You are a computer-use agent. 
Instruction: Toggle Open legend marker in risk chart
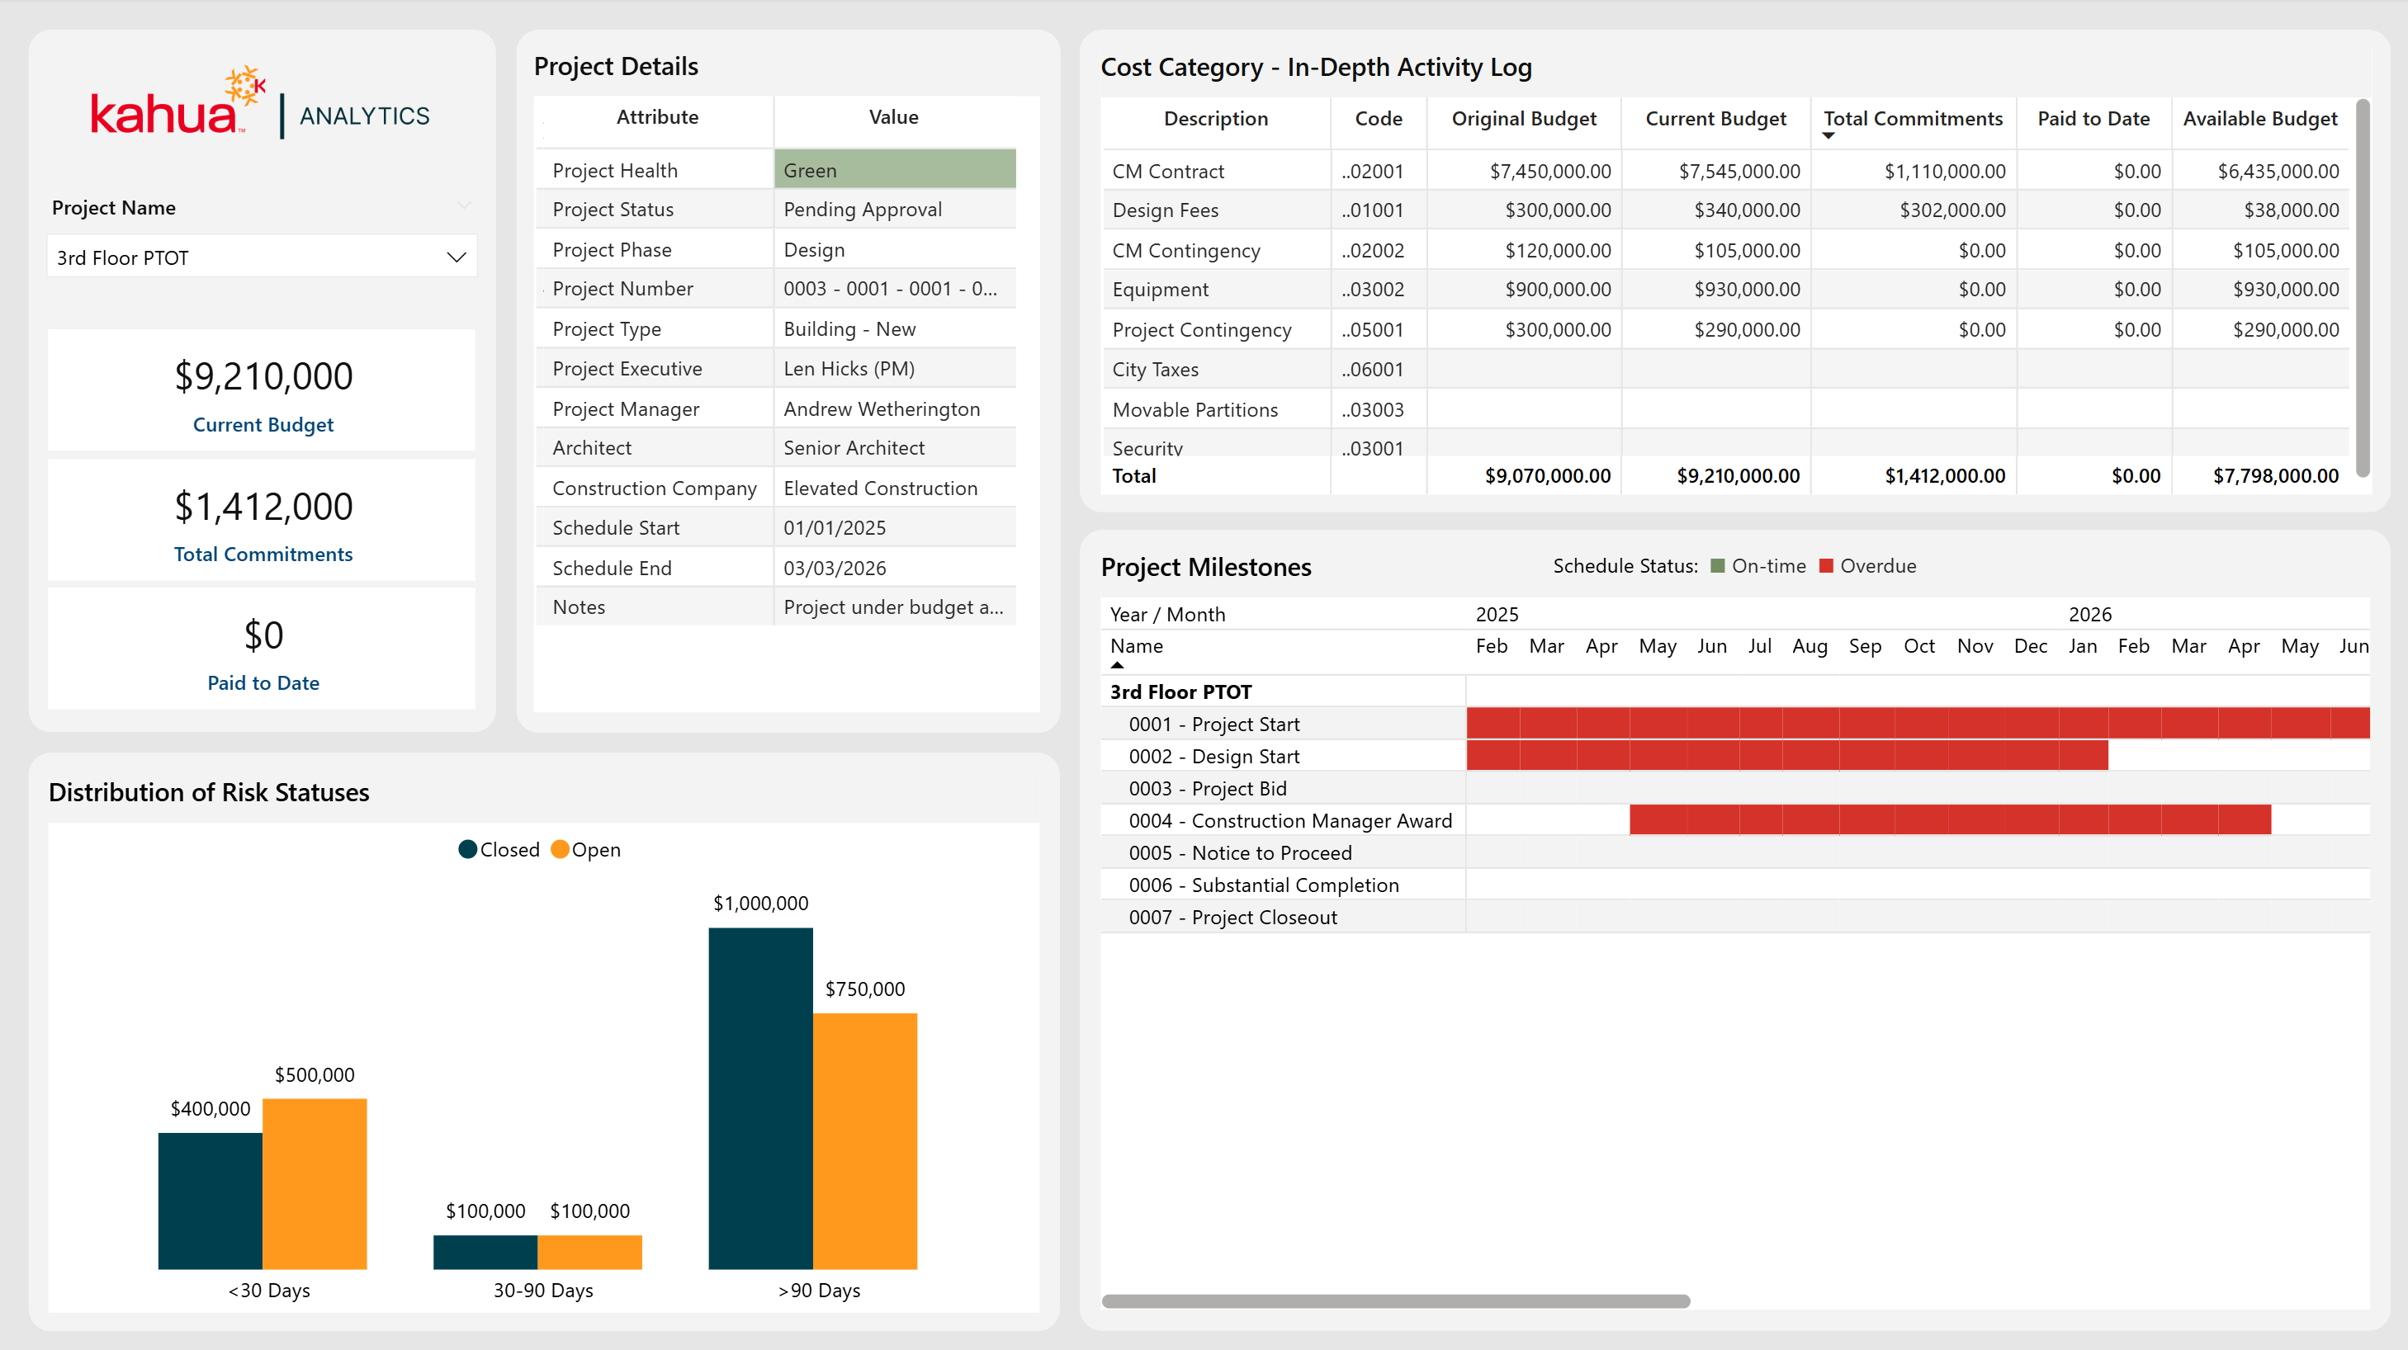click(x=560, y=849)
